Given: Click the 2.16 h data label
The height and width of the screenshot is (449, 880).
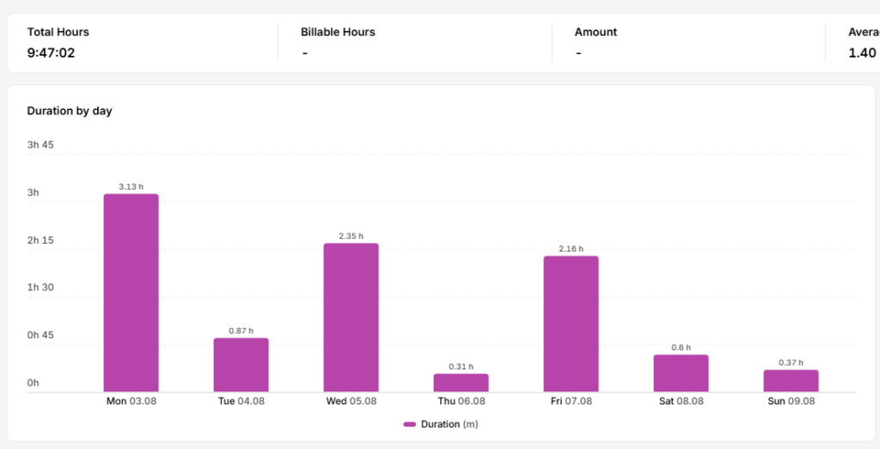Looking at the screenshot, I should [x=571, y=248].
